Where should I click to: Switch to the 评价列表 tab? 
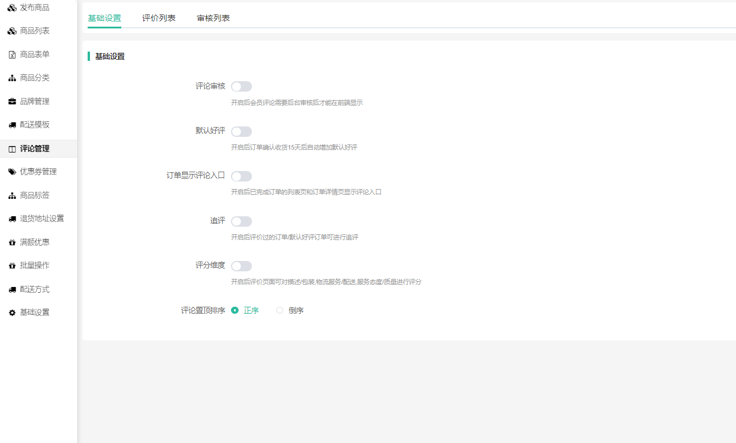coord(159,18)
